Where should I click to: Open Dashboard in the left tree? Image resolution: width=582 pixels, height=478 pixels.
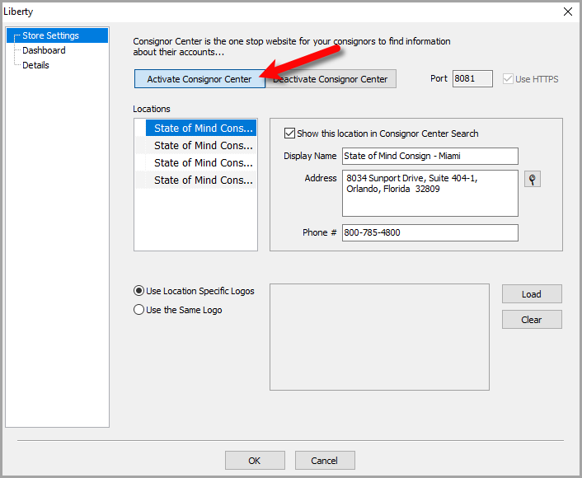pos(44,50)
